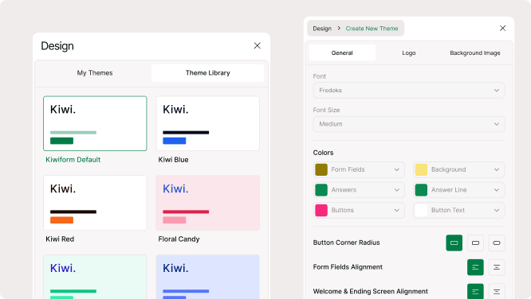Click the Kiwi Red label

60,239
